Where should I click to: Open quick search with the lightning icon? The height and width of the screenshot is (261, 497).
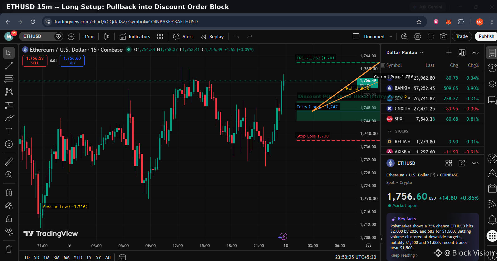point(404,37)
